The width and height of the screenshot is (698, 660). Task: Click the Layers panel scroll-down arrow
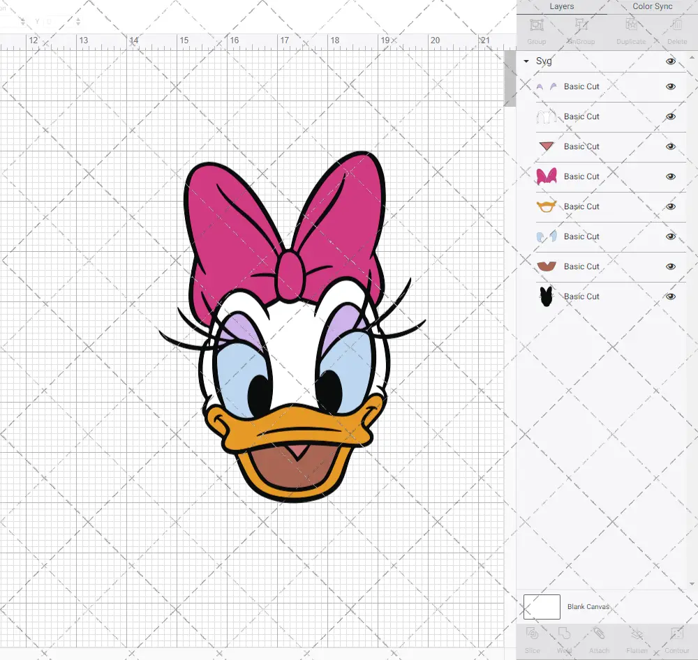[691, 584]
